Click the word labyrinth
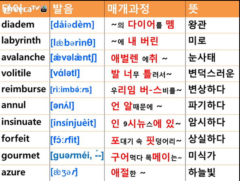Screen dimensions: 240x181 point(21,40)
